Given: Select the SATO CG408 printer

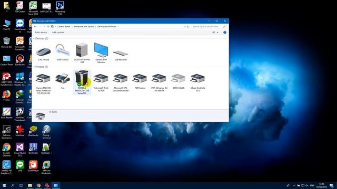Looking at the screenshot, I should (x=179, y=81).
